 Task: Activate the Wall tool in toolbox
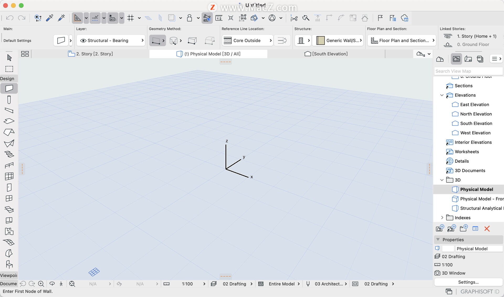[x=9, y=88]
